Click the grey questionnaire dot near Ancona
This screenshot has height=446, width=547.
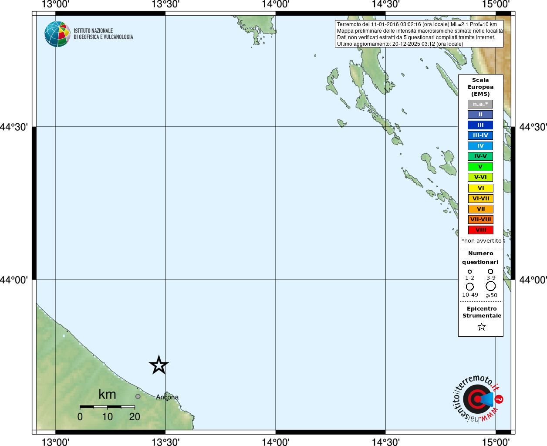138,396
